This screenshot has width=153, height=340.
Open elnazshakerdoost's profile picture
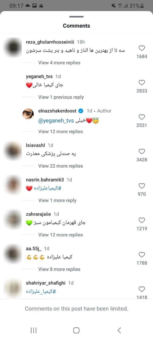(x=28, y=114)
